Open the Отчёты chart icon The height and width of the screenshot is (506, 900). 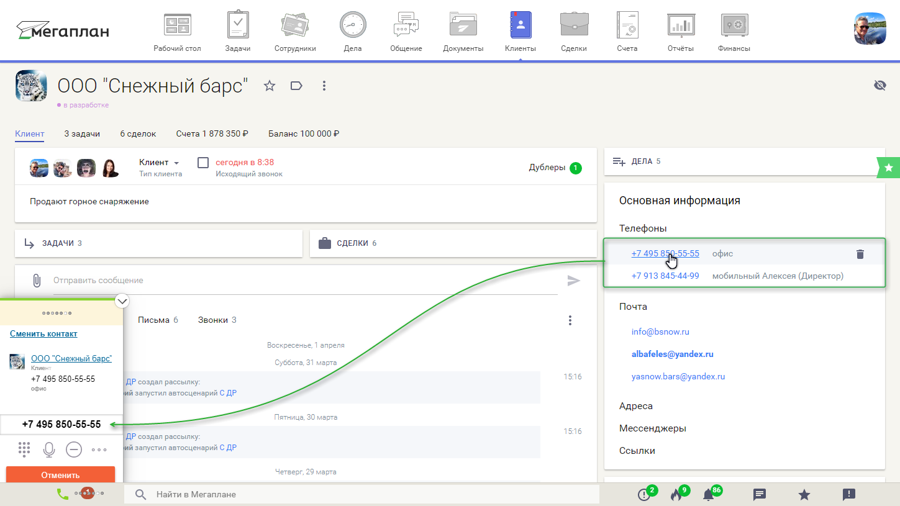click(681, 25)
